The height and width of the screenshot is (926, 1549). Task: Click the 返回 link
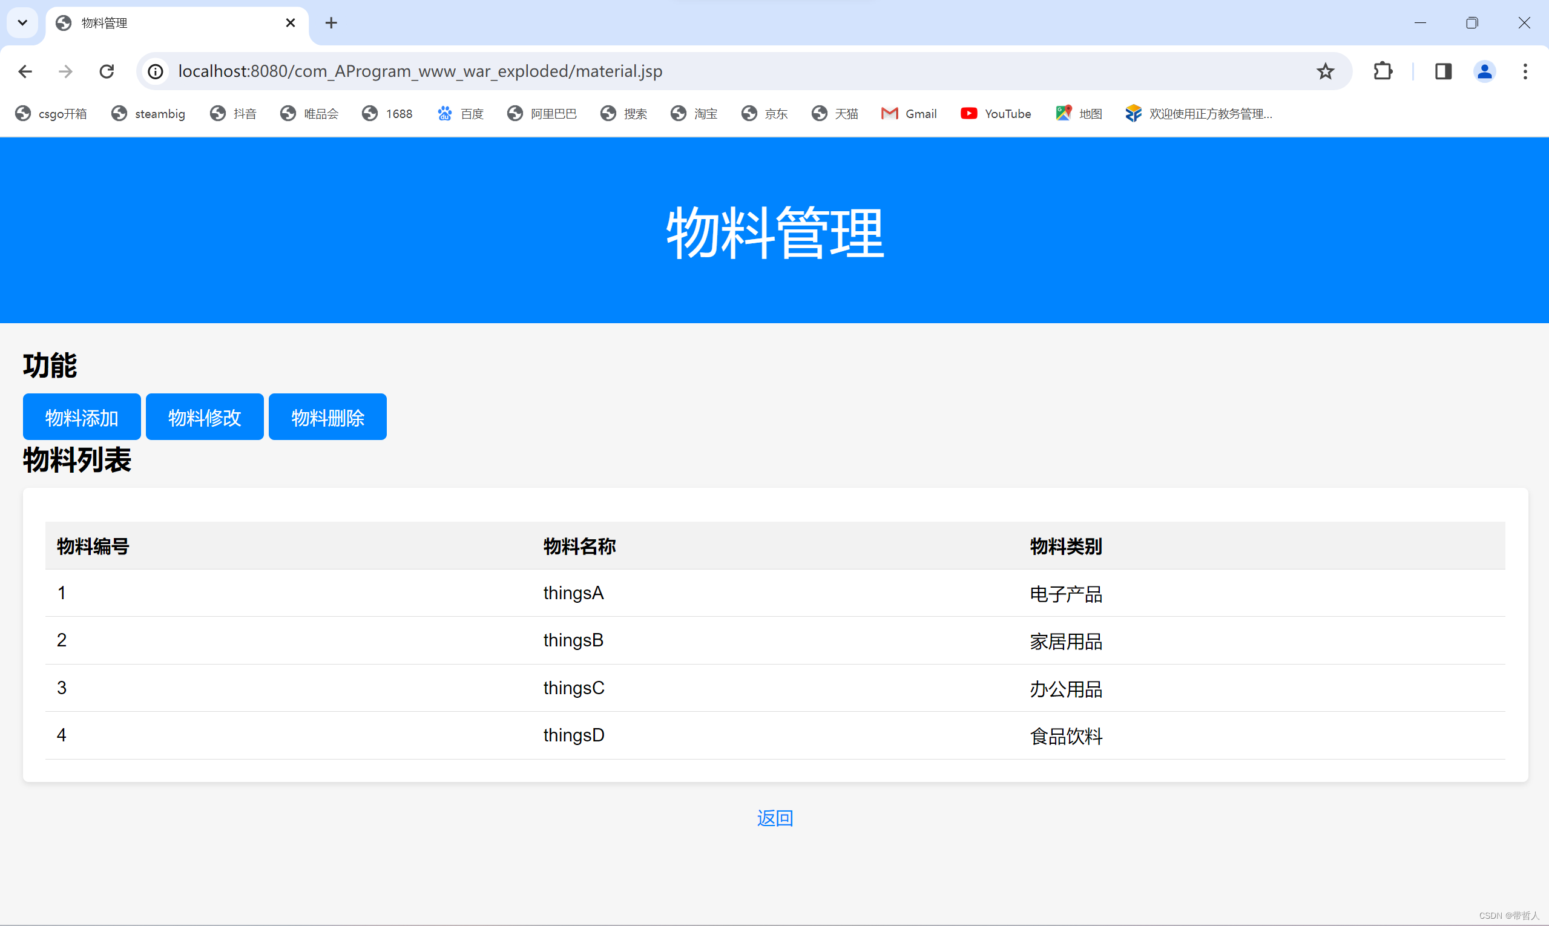[x=775, y=818]
